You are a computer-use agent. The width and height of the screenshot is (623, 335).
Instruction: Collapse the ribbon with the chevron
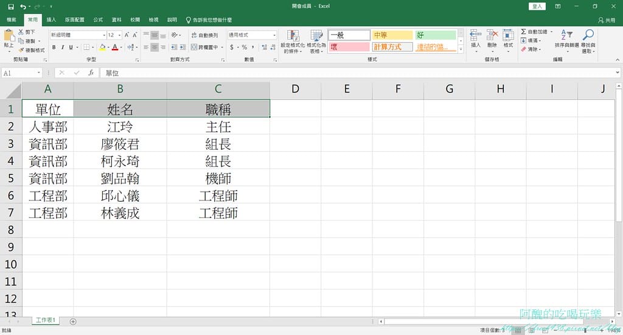[x=618, y=60]
